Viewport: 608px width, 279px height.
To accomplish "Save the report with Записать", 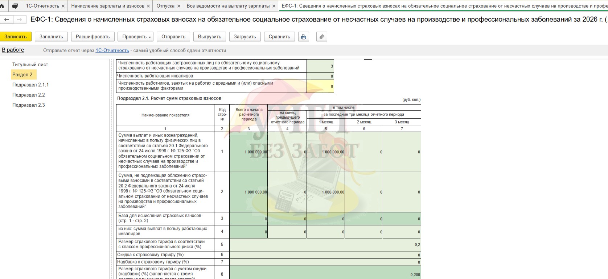I will tap(16, 37).
